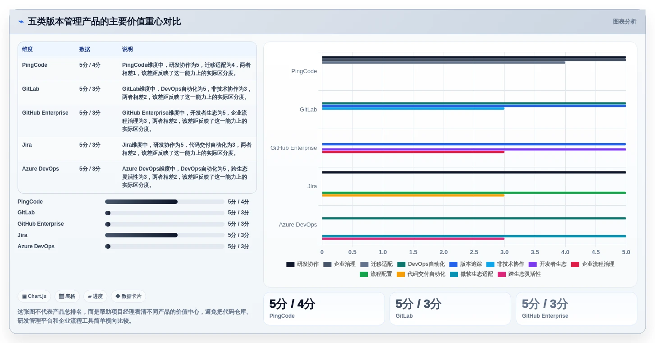The image size is (655, 343).
Task: Click the Jira progress bar
Action: (165, 235)
